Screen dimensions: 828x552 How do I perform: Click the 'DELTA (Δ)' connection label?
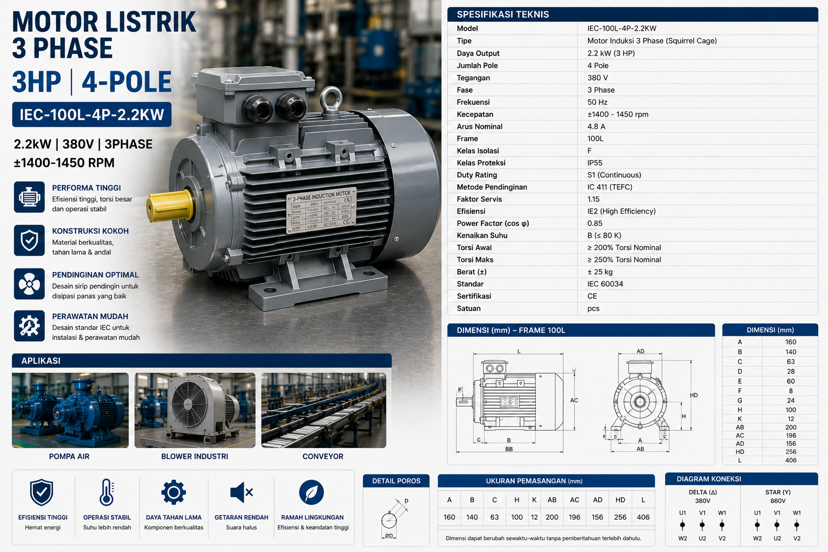point(702,492)
